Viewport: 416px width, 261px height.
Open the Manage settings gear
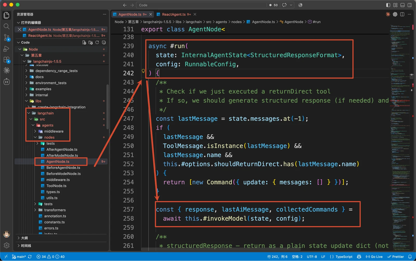6,245
